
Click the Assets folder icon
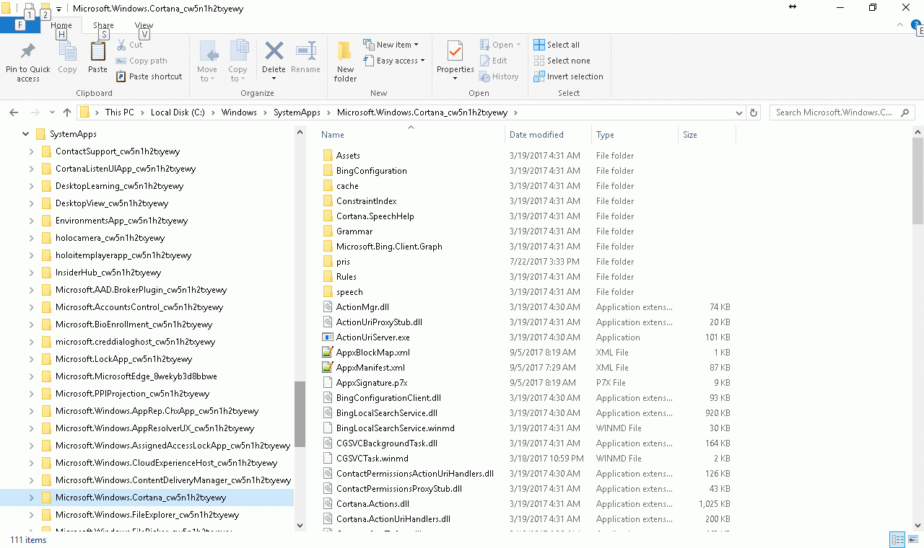tap(328, 156)
